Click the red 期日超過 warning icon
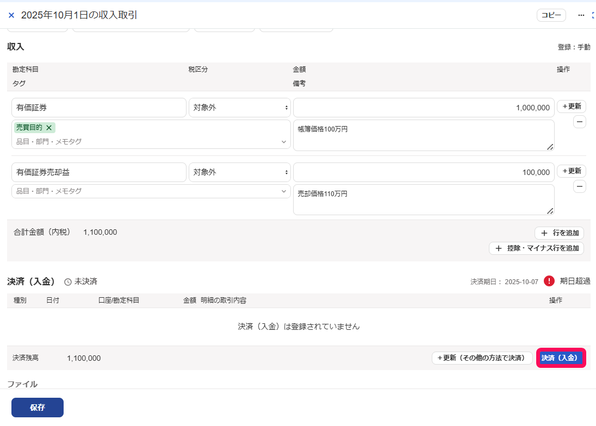Screen dimensions: 596x426 coord(549,281)
